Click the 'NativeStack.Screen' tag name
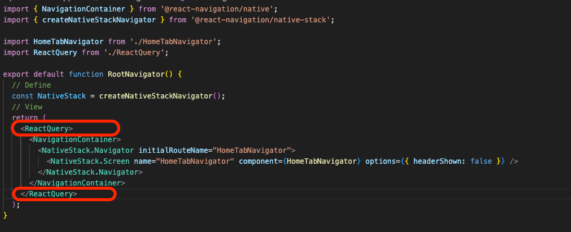571x232 pixels. (x=90, y=161)
